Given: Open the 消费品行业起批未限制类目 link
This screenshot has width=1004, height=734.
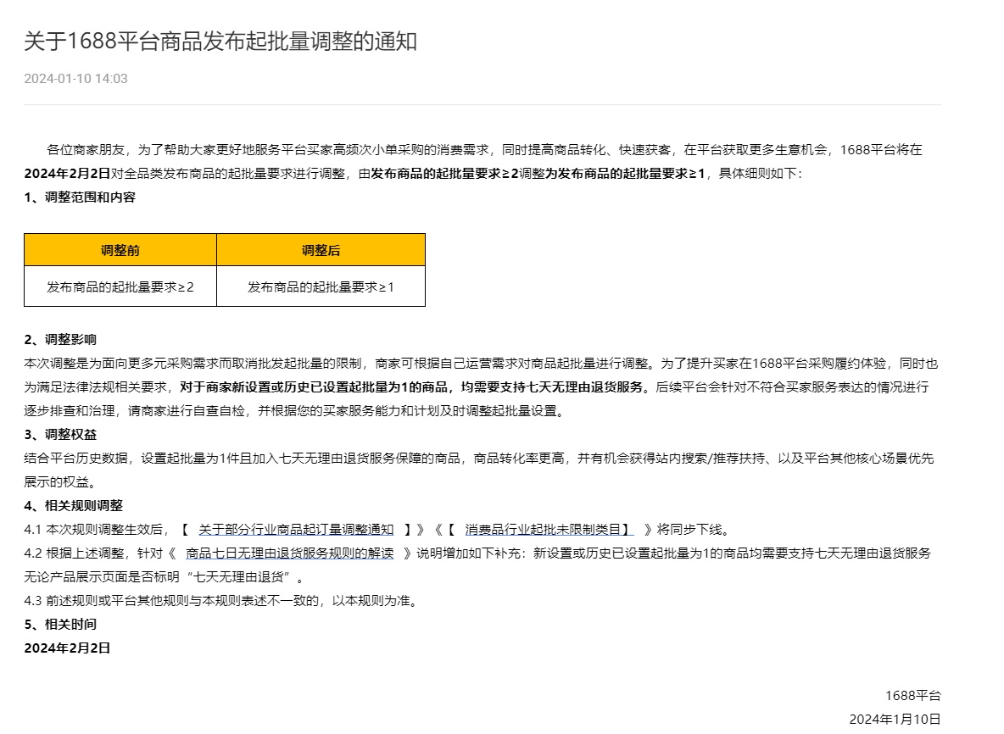Looking at the screenshot, I should coord(548,529).
